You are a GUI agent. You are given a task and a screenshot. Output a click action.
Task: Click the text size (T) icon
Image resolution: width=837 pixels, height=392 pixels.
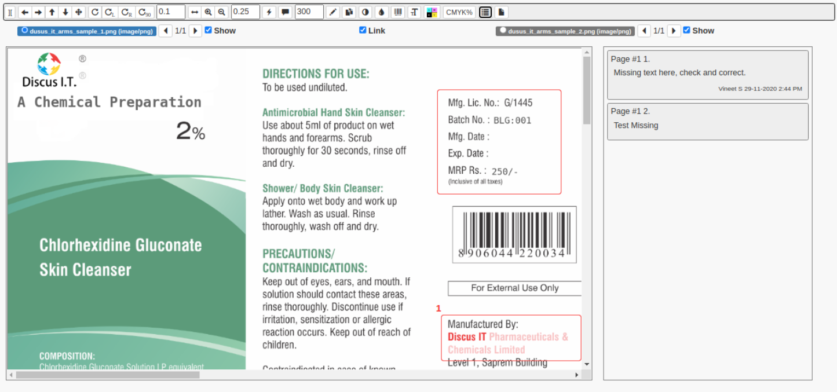414,12
